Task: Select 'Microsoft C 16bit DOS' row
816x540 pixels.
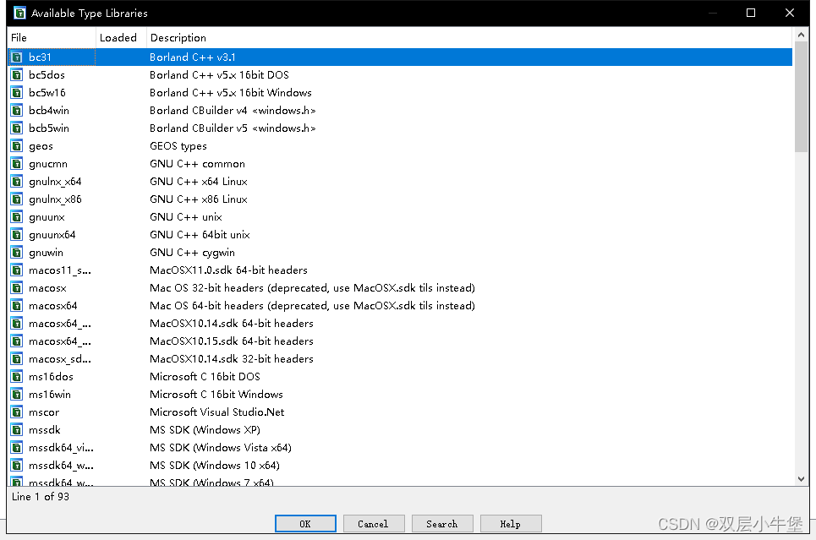Action: tap(400, 377)
